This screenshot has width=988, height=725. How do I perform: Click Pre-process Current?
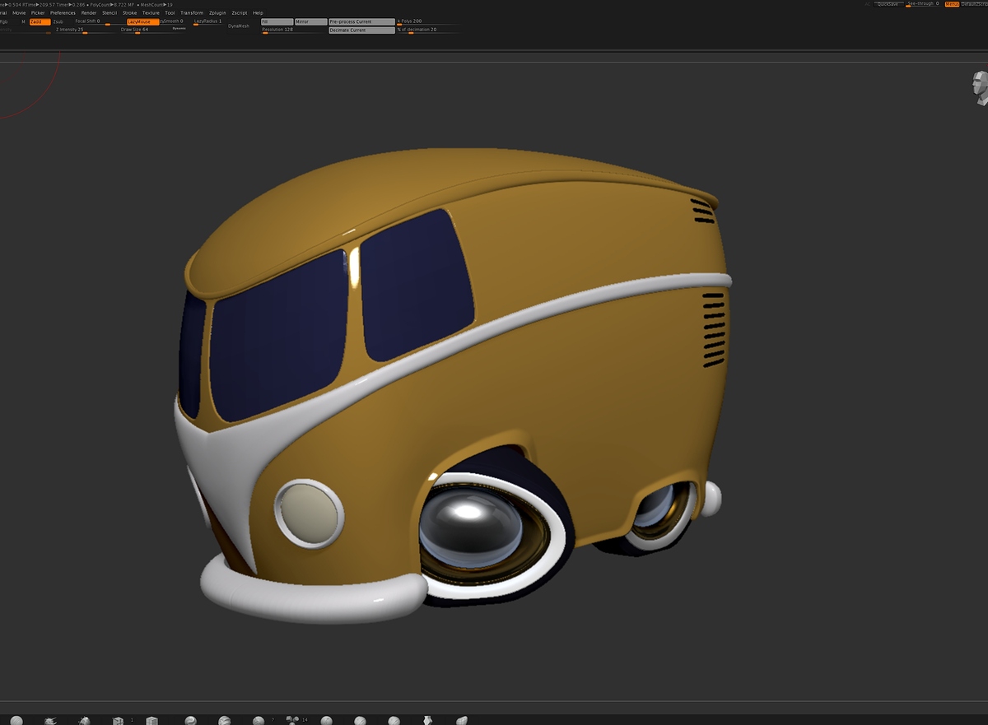(361, 21)
